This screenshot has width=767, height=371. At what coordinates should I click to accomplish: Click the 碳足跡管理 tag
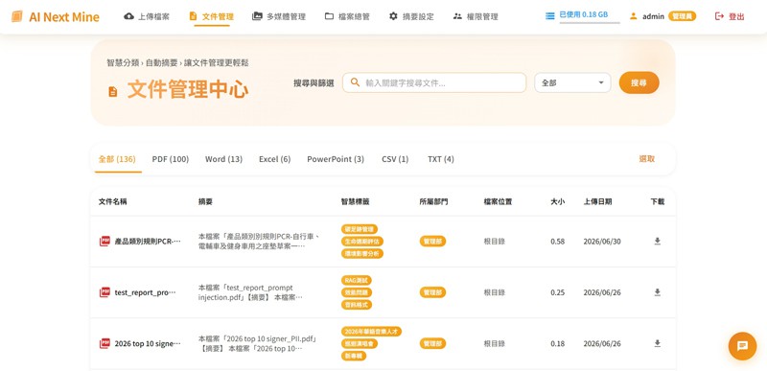click(359, 229)
